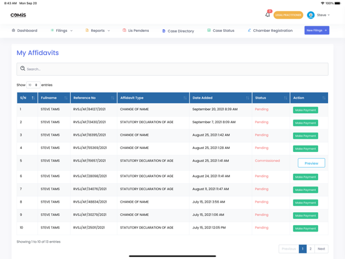
Task: Click the Next pagination button
Action: [x=321, y=249]
